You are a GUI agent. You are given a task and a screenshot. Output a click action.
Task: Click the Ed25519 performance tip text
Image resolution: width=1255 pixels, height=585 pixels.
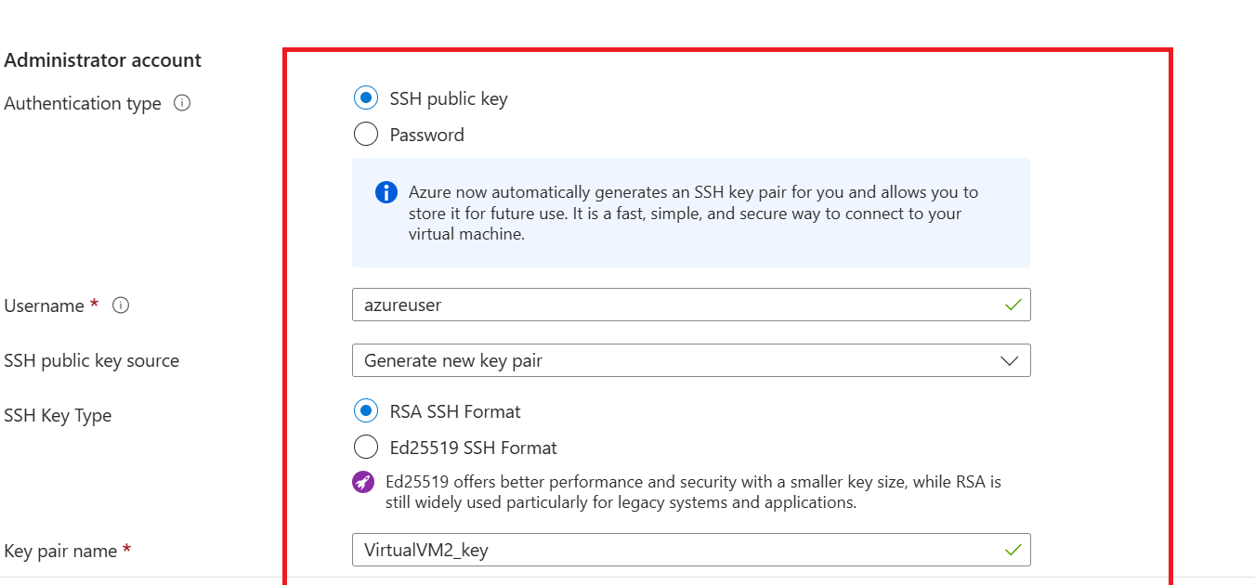692,492
